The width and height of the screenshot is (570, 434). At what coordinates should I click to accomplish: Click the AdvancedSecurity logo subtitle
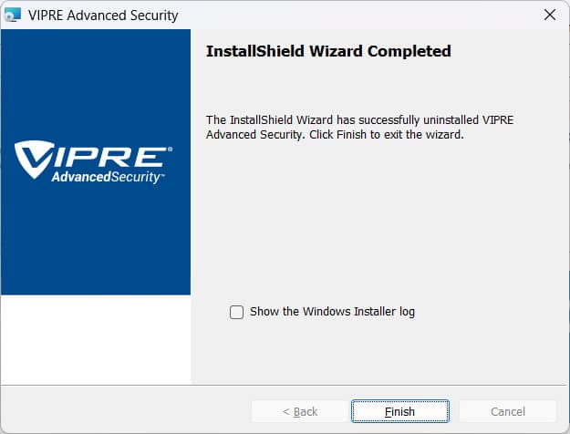tap(108, 177)
